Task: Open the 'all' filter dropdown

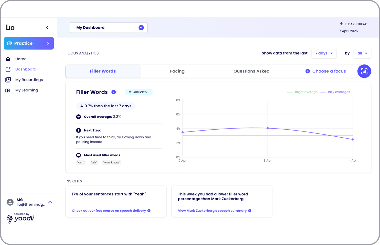Action: point(362,53)
